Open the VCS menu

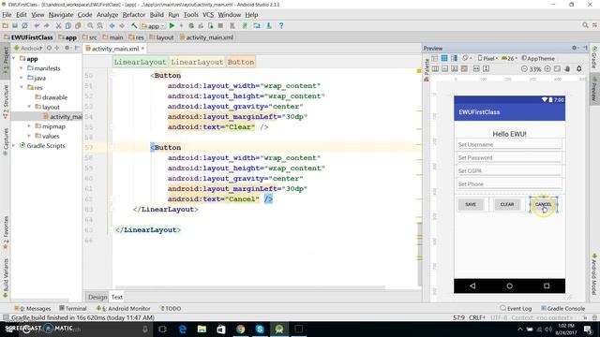pyautogui.click(x=208, y=15)
